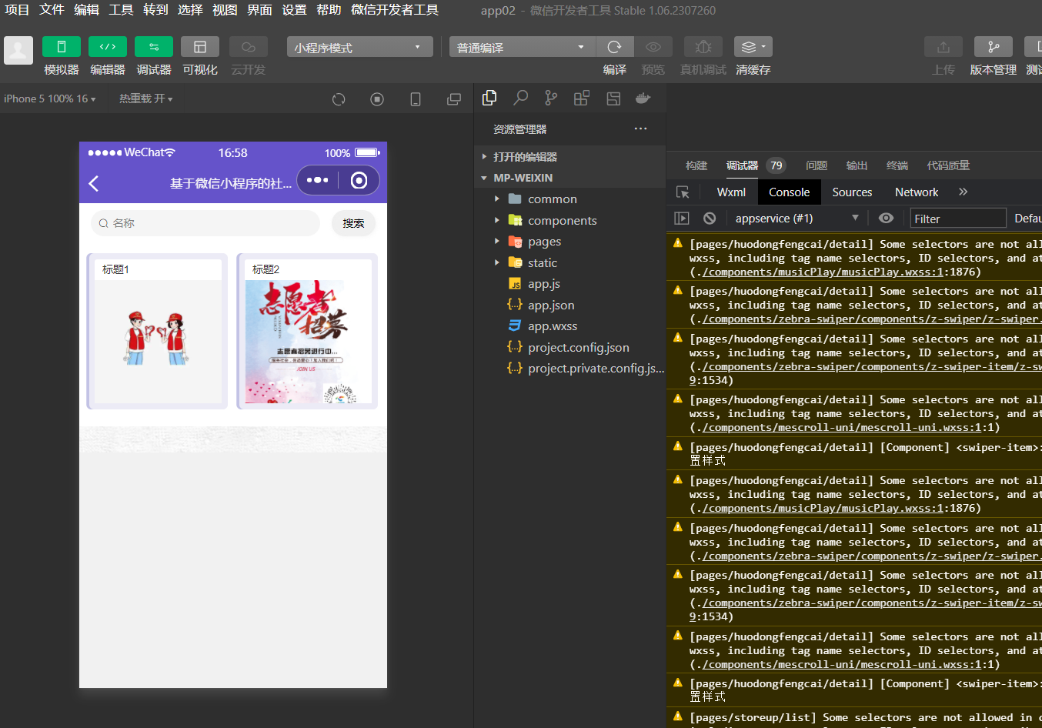This screenshot has height=728, width=1042.
Task: Switch to the terminal (终端) tab
Action: 897,165
